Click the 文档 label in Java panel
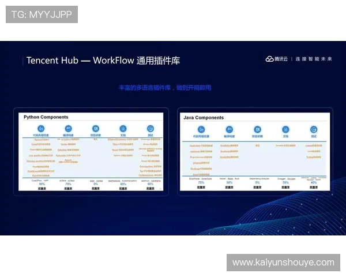The image size is (346, 277). 285,136
